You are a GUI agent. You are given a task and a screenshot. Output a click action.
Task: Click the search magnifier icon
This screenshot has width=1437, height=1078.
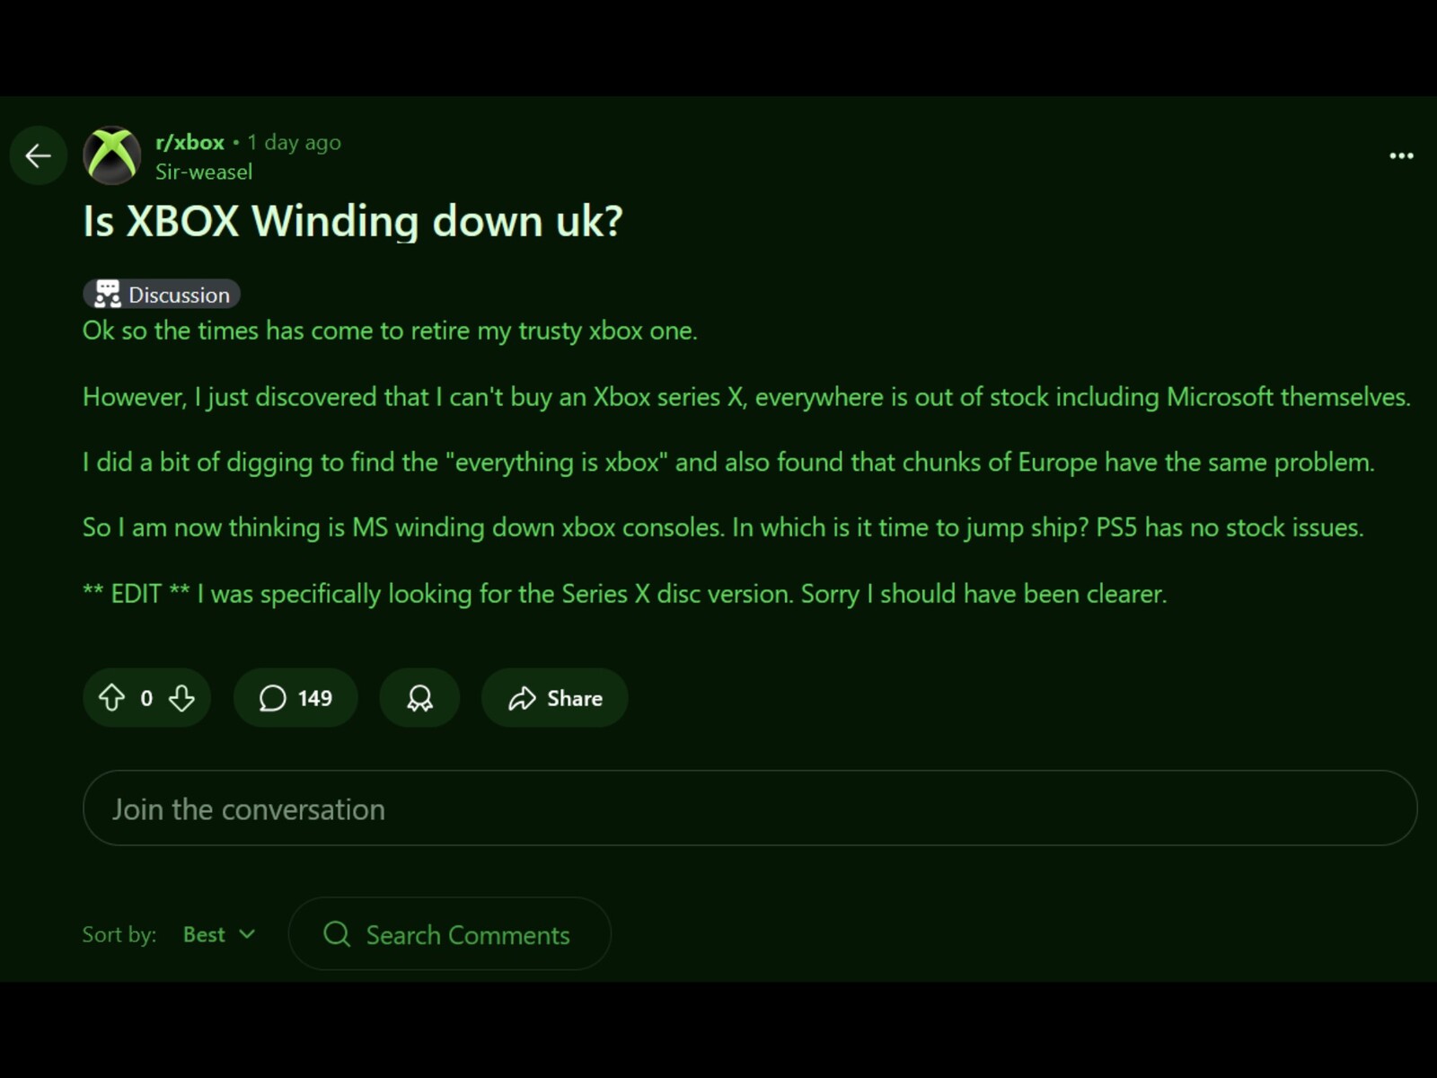point(337,934)
